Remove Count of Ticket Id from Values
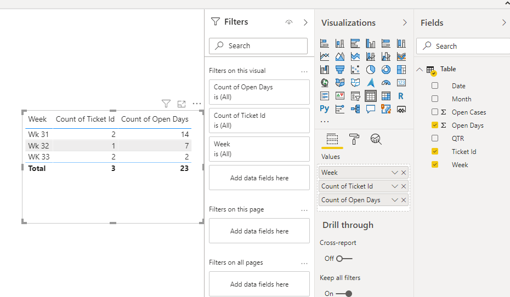510x297 pixels. coord(404,186)
